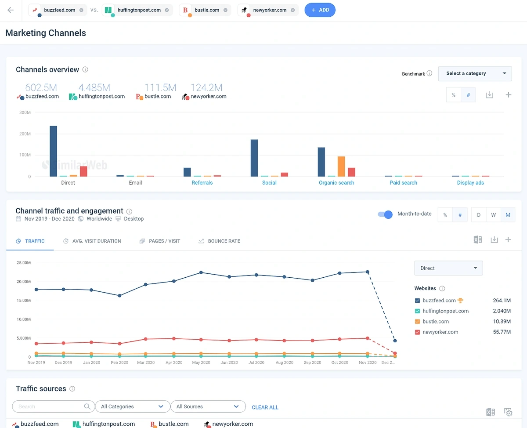The height and width of the screenshot is (428, 527).
Task: Open the Direct channel dropdown
Action: click(448, 268)
